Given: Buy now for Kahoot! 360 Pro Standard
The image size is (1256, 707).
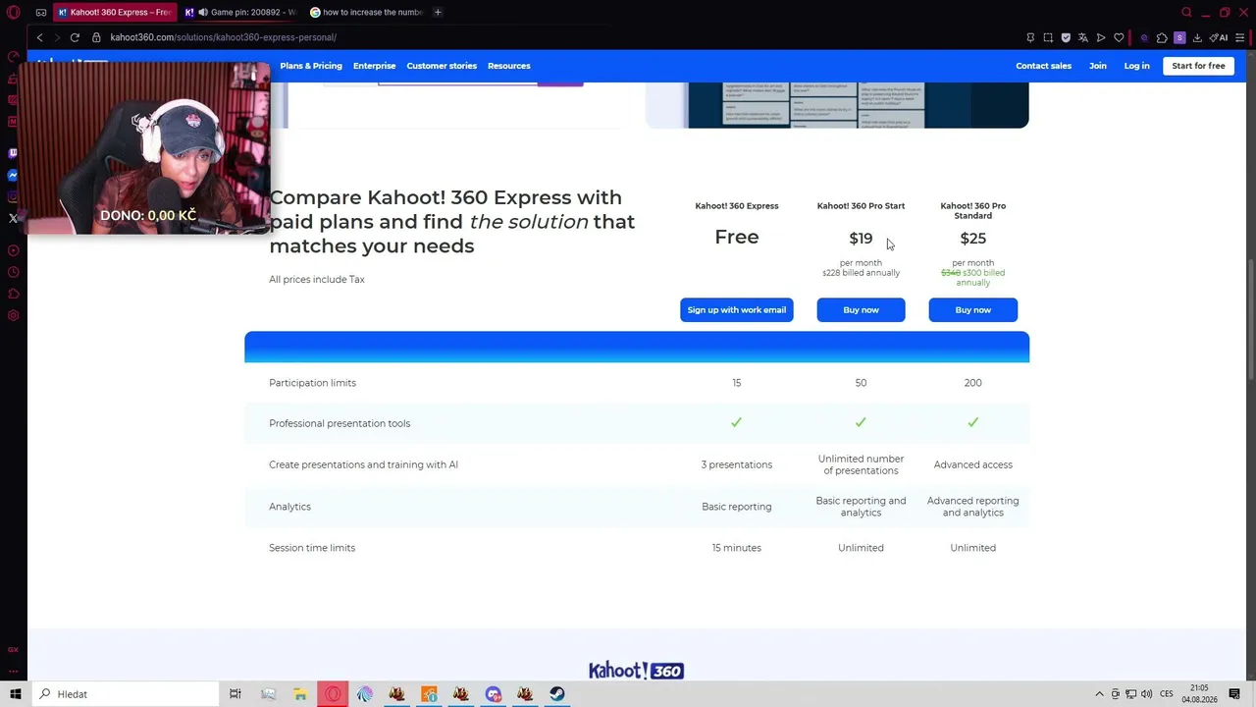Looking at the screenshot, I should pyautogui.click(x=973, y=310).
